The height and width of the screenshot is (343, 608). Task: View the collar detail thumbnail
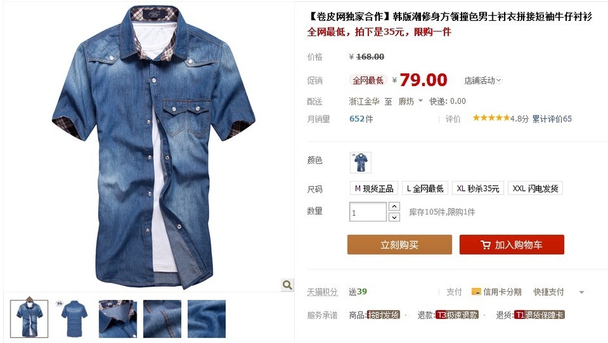pos(118,319)
